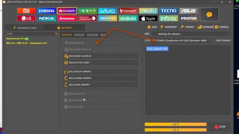Run [EDL] Backup OEMINFO

click(101, 71)
